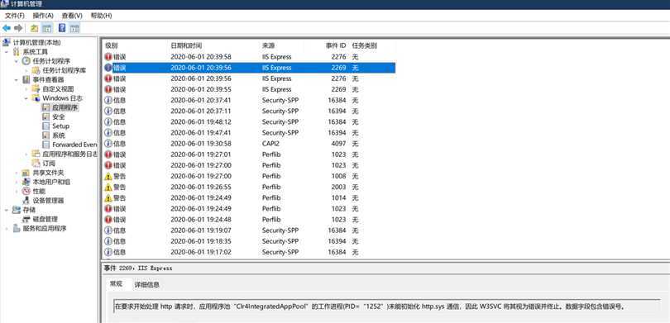Collapse the 系统工具 tree node arrow

(x=7, y=51)
